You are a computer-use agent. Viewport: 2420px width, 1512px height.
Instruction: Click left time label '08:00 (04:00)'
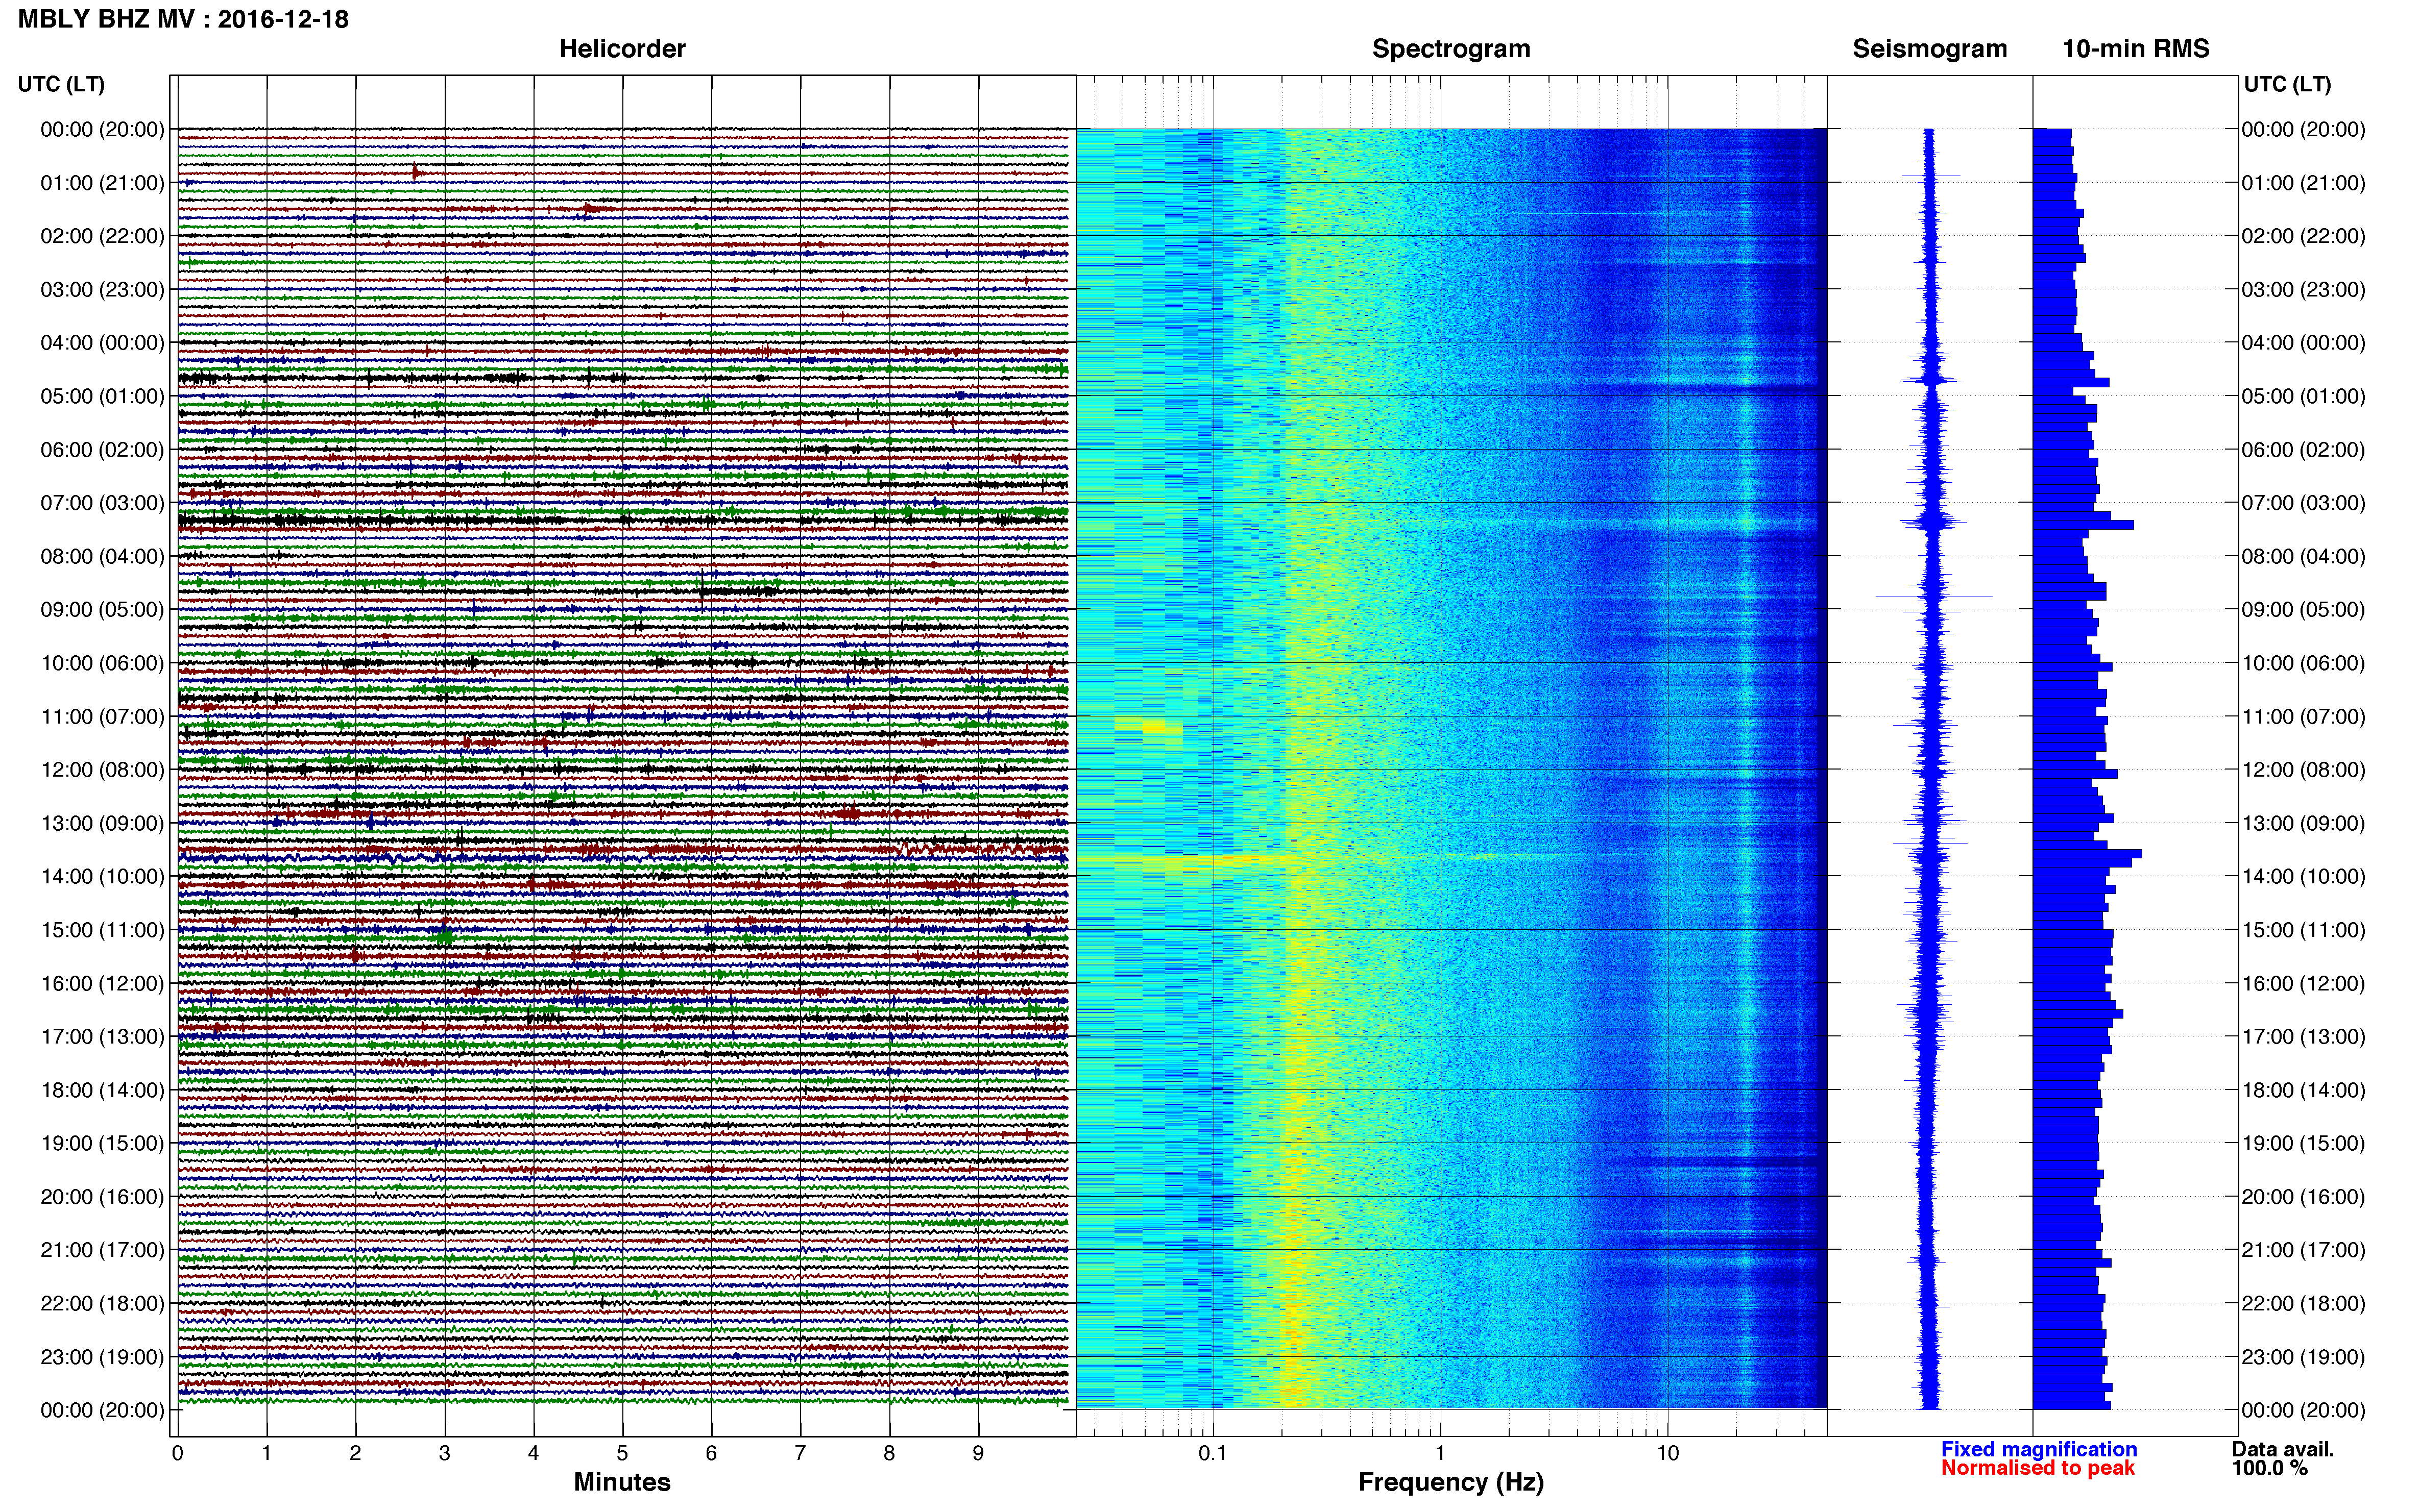tap(102, 556)
